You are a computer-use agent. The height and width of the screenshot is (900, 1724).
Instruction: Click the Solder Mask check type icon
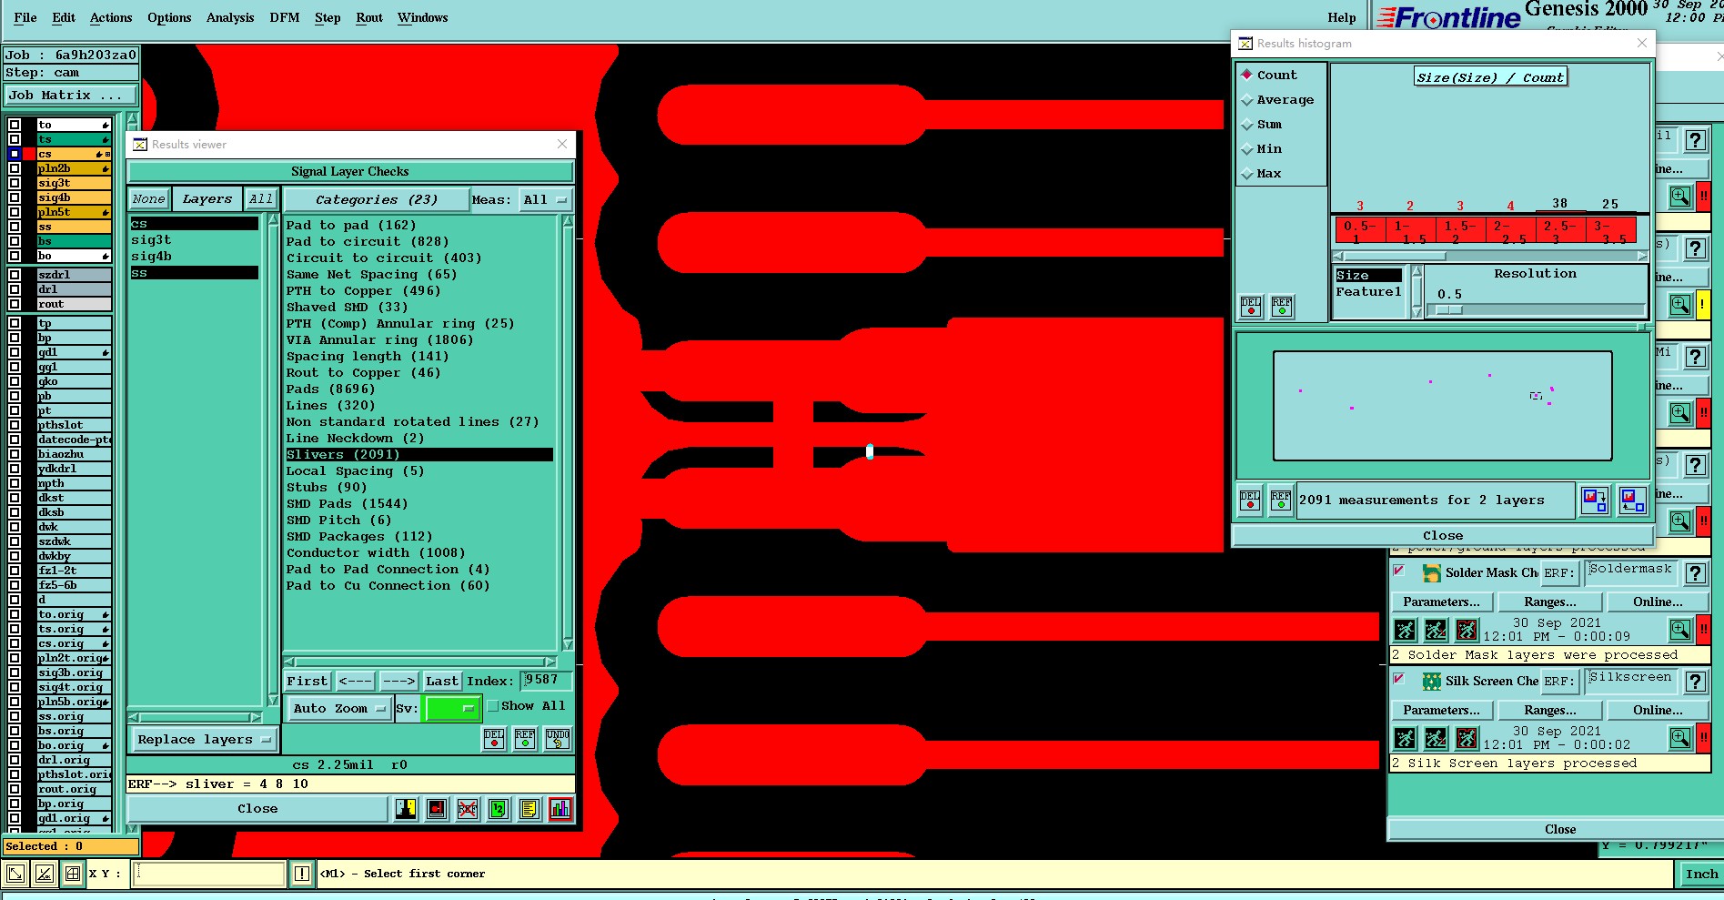(1431, 573)
